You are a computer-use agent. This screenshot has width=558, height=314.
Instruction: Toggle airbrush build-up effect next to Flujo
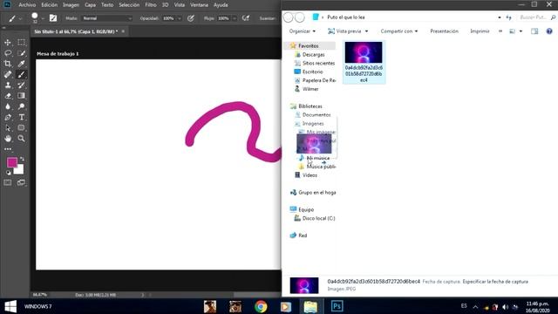246,18
